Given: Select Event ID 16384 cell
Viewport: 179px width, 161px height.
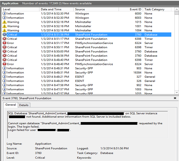Looking at the screenshot, I should (x=137, y=73).
